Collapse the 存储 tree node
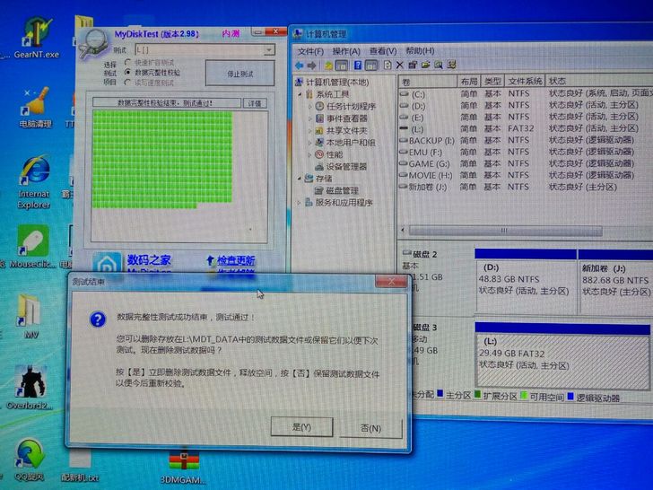653x490 pixels. coord(300,179)
